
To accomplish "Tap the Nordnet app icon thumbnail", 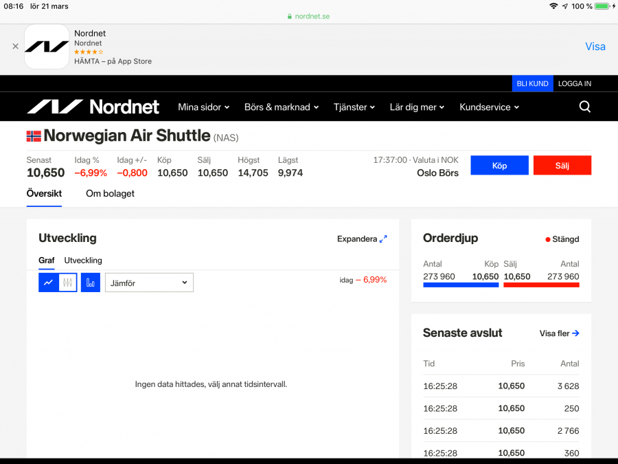I will click(47, 47).
